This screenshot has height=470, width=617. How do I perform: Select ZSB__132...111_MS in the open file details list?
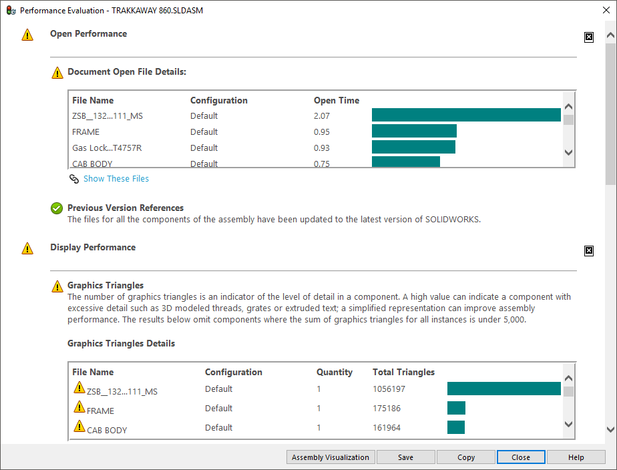[108, 116]
